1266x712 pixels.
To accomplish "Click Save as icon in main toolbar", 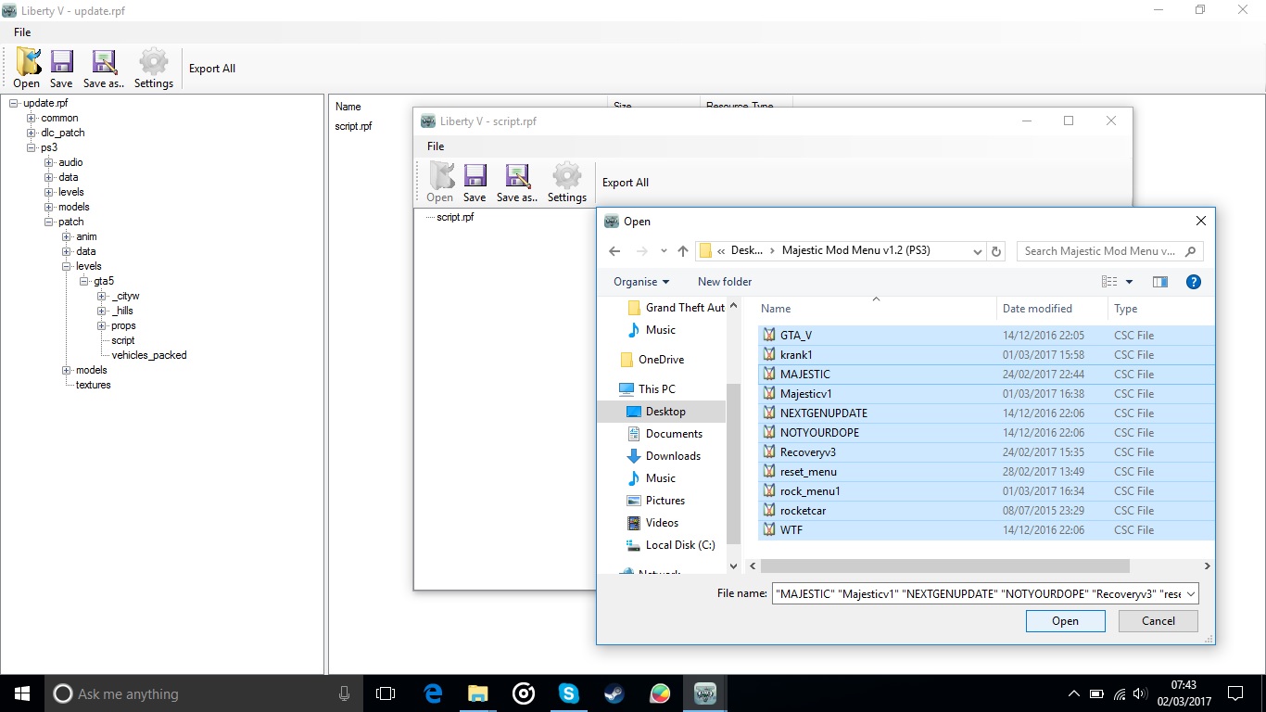I will pyautogui.click(x=104, y=69).
